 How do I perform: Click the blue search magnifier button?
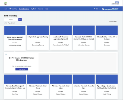coord(20,20)
